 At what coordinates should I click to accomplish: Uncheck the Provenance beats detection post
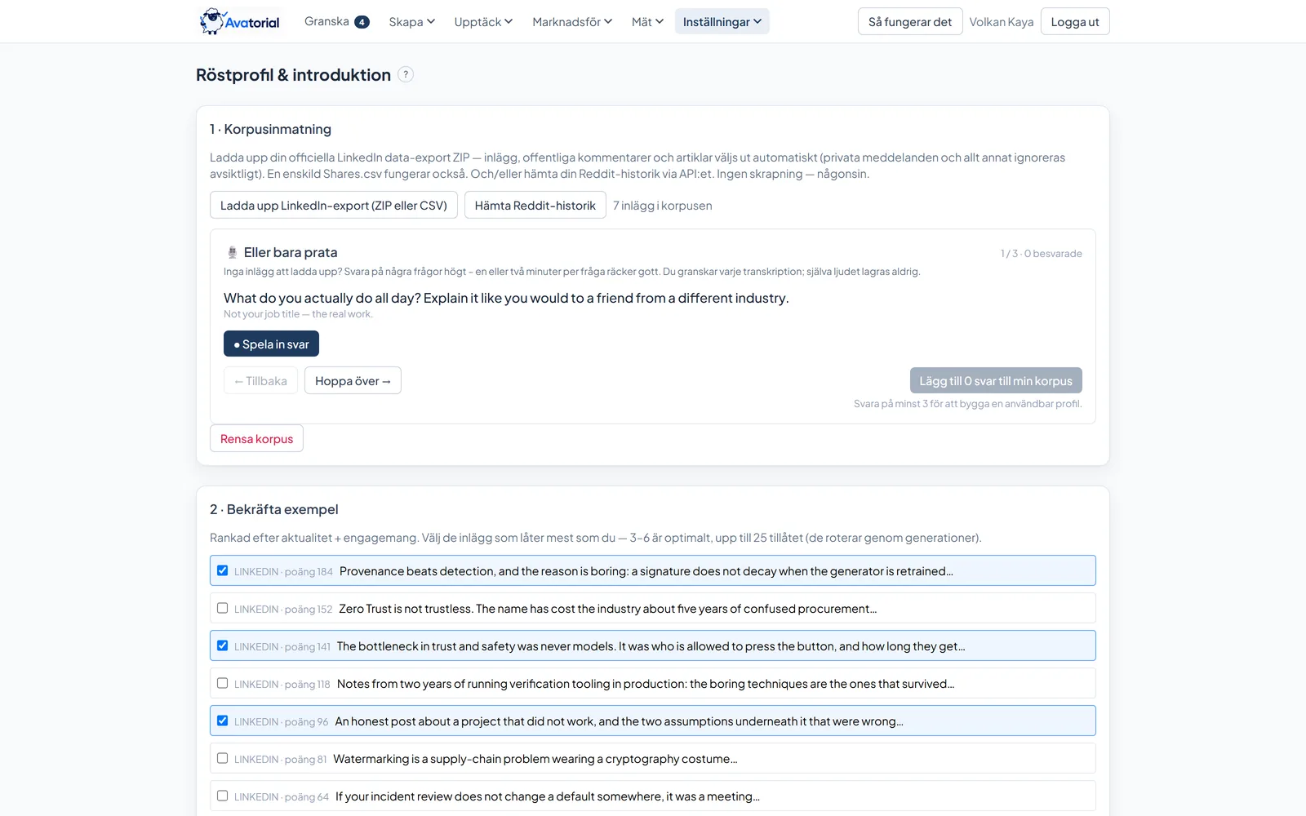(222, 570)
